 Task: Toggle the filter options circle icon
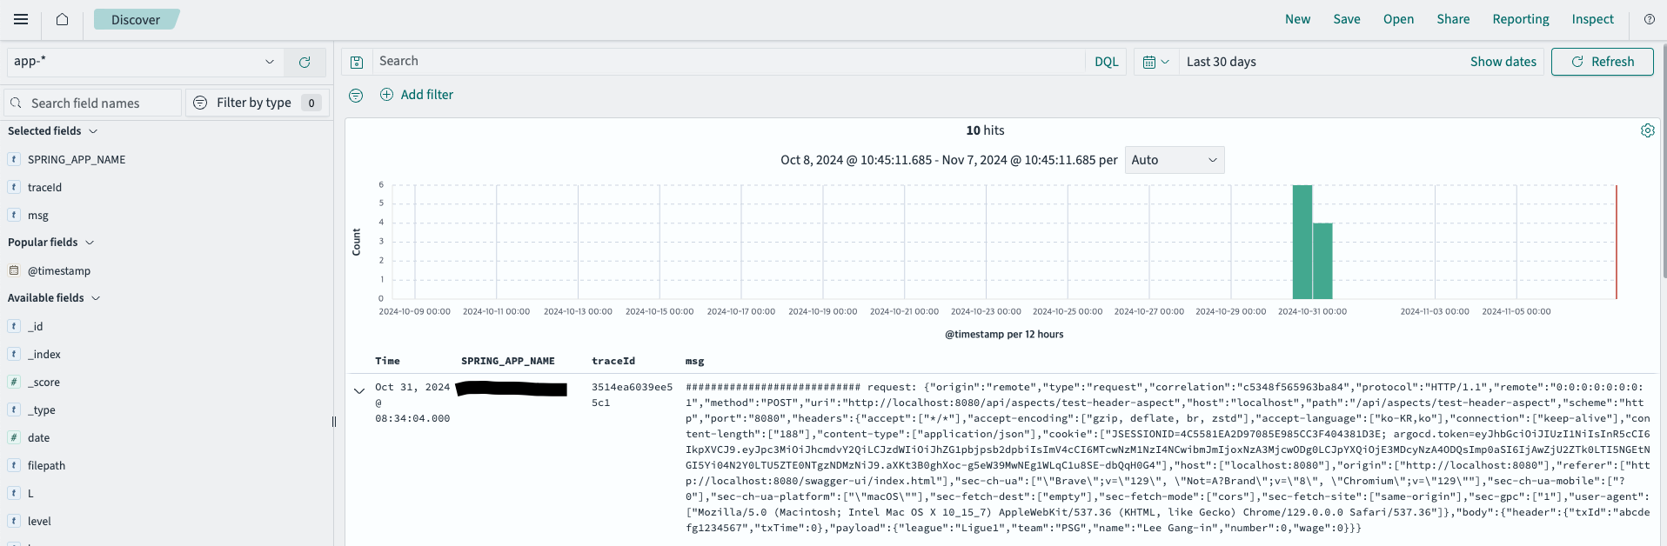click(356, 96)
